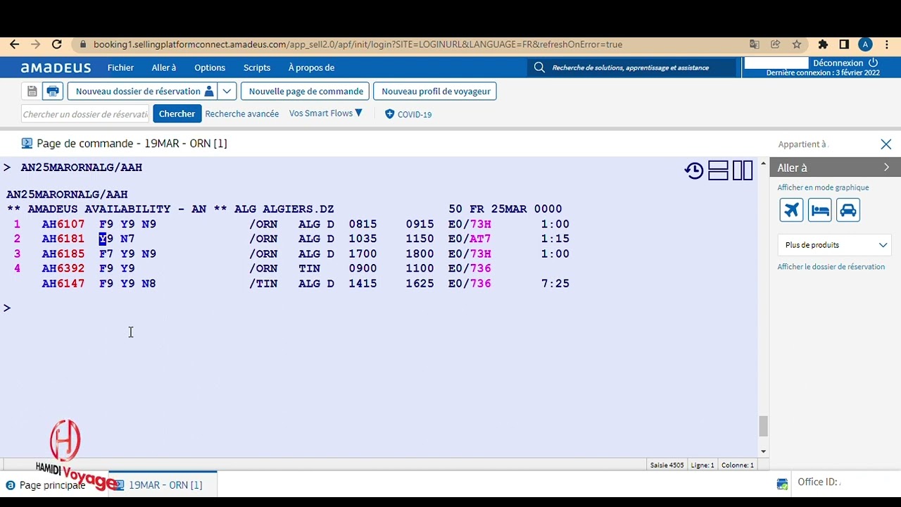This screenshot has height=507, width=901.
Task: Click the print icon in the toolbar
Action: pyautogui.click(x=53, y=91)
